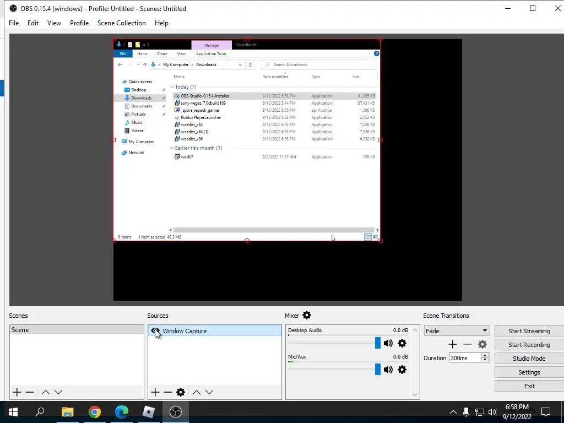
Task: Open transition properties gear icon
Action: coord(482,344)
